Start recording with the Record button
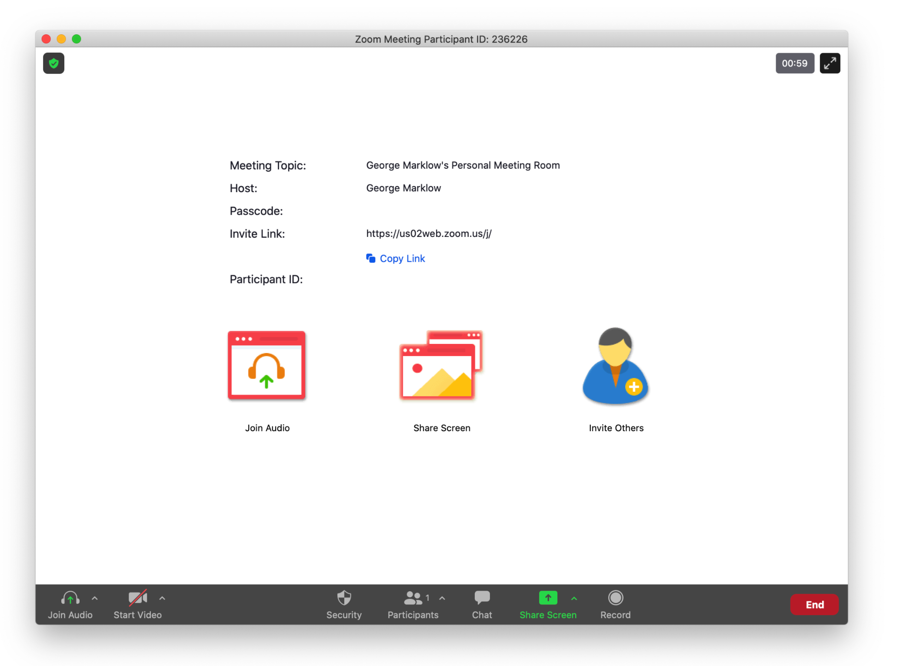This screenshot has width=900, height=666. [x=615, y=604]
